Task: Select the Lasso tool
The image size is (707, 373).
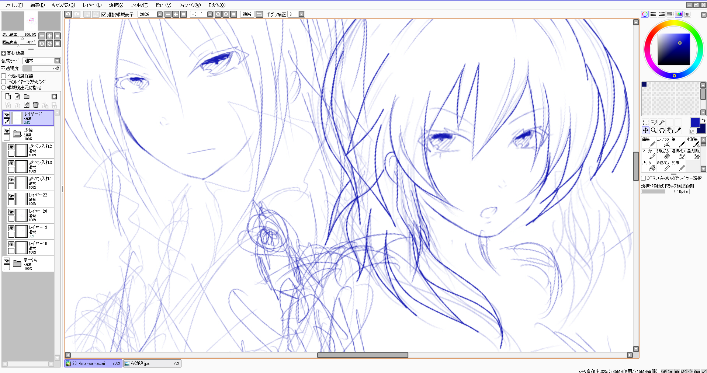Action: [x=654, y=122]
